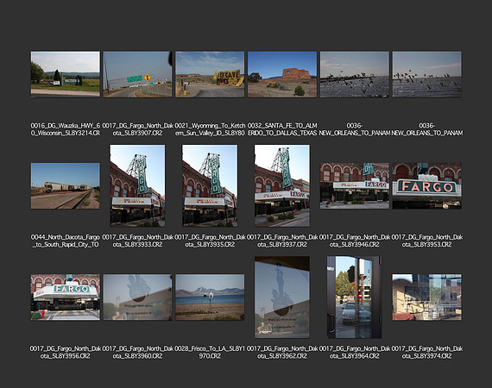Image resolution: width=492 pixels, height=388 pixels.
Task: Select the Fargo marquee close-up SL8Y3953
Action: (426, 186)
